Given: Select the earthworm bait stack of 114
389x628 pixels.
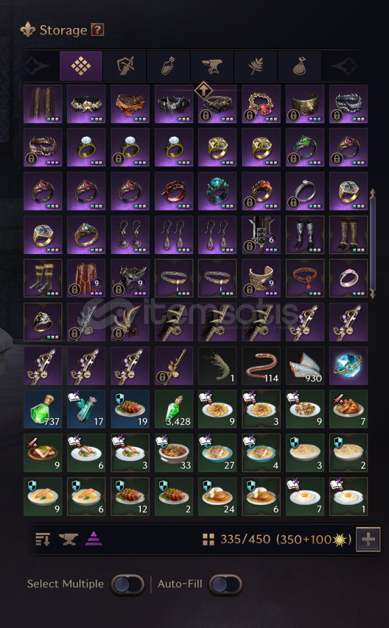Looking at the screenshot, I should (x=261, y=366).
